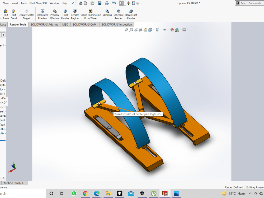
Task: Toggle the pin on the menu bar
Action: click(73, 3)
